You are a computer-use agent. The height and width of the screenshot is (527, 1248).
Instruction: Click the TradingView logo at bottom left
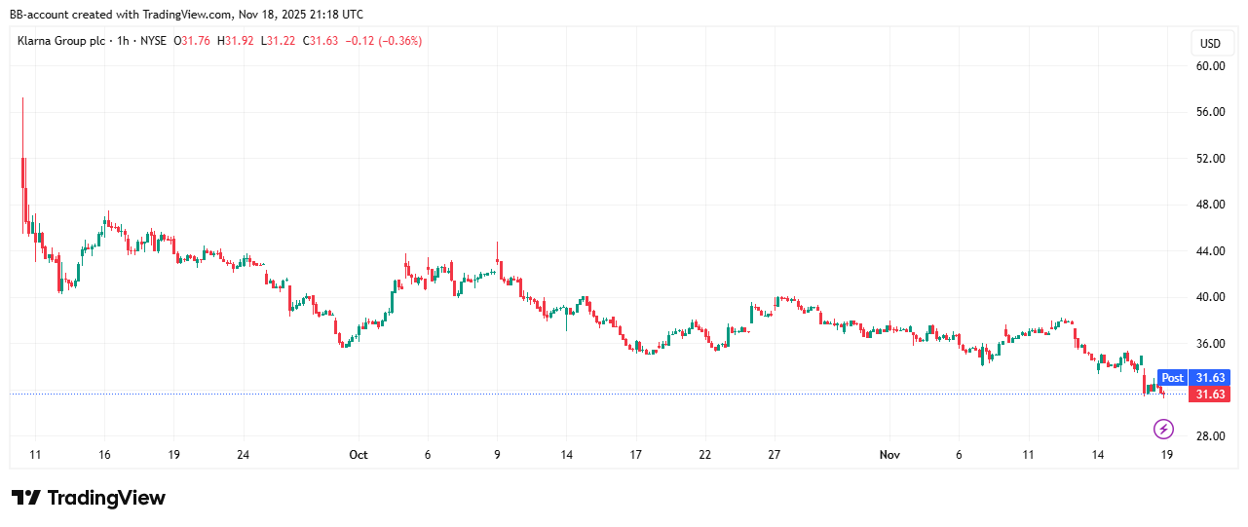pos(89,498)
